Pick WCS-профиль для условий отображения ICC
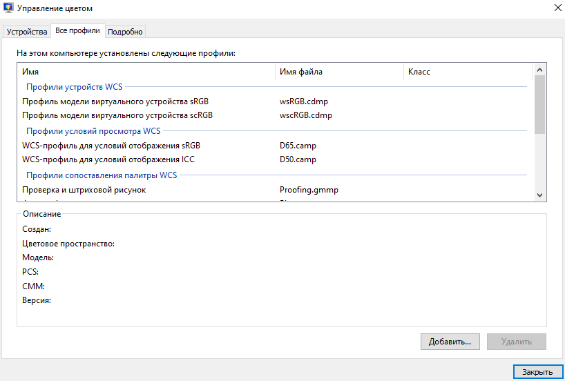 (108, 159)
